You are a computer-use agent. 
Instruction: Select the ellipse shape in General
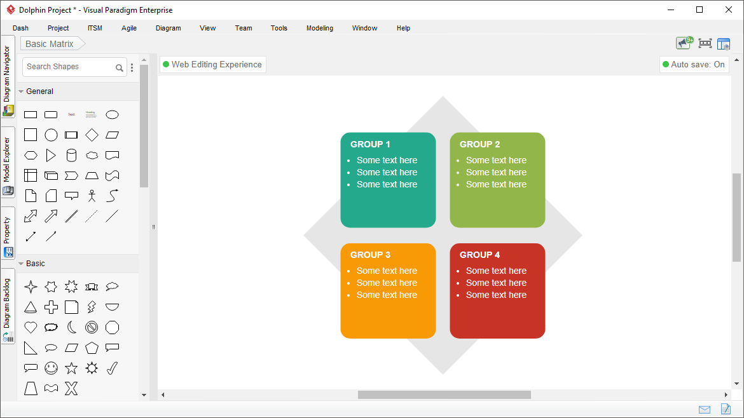pyautogui.click(x=112, y=115)
